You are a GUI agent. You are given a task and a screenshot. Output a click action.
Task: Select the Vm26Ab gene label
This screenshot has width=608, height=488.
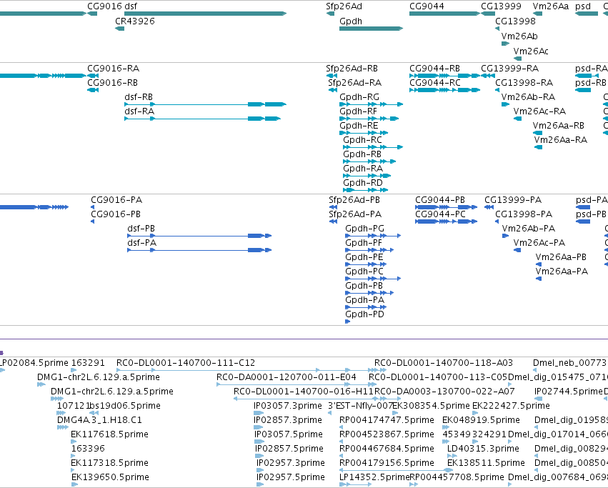click(x=519, y=36)
